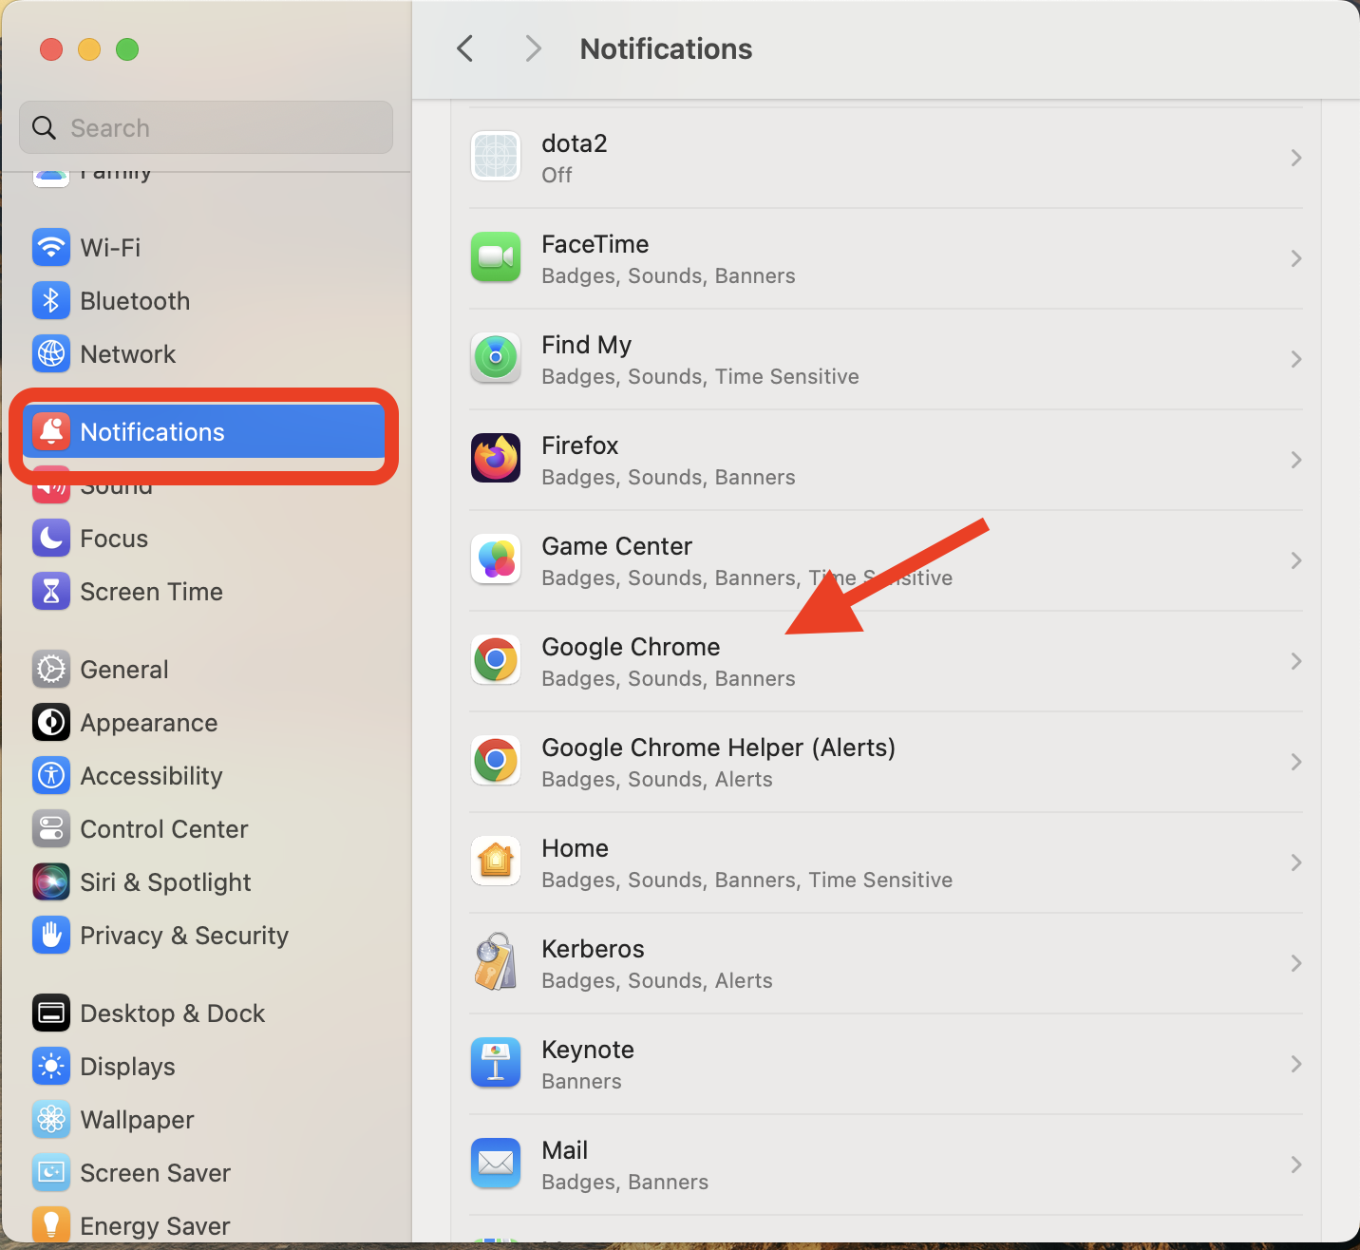Expand Google Chrome Helper chevron

pyautogui.click(x=1296, y=762)
